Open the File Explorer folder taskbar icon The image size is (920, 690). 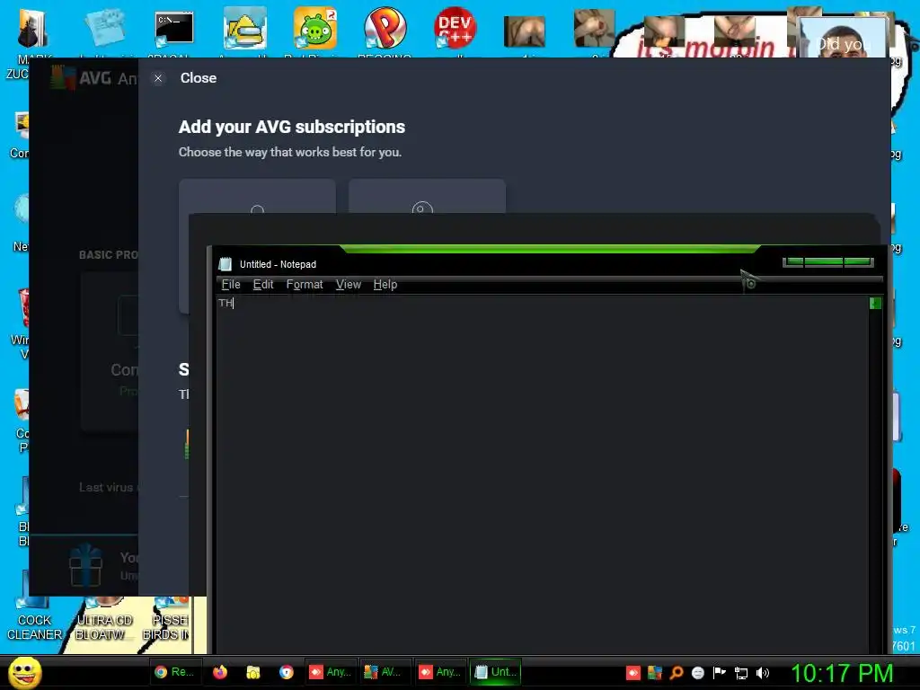click(252, 672)
